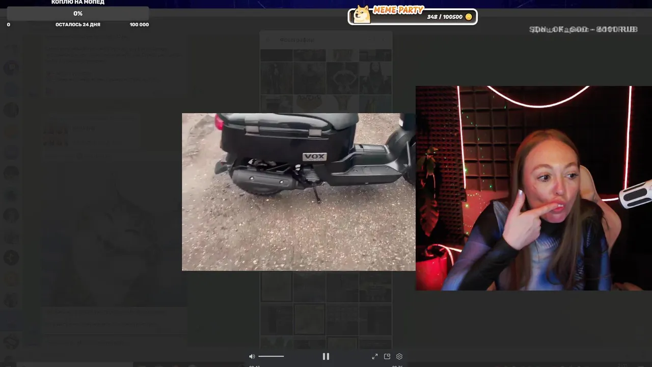This screenshot has width=652, height=367.
Task: Click the 'ОСТАЛОСЬ 24 ДНЯ' text
Action: tap(78, 24)
